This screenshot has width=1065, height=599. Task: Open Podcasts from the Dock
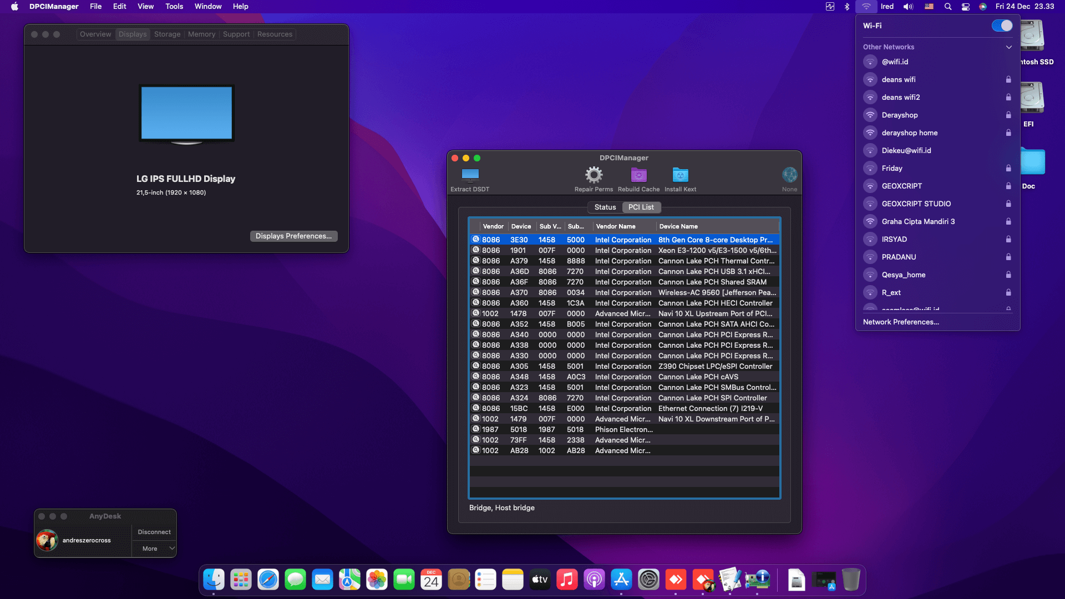click(x=594, y=580)
